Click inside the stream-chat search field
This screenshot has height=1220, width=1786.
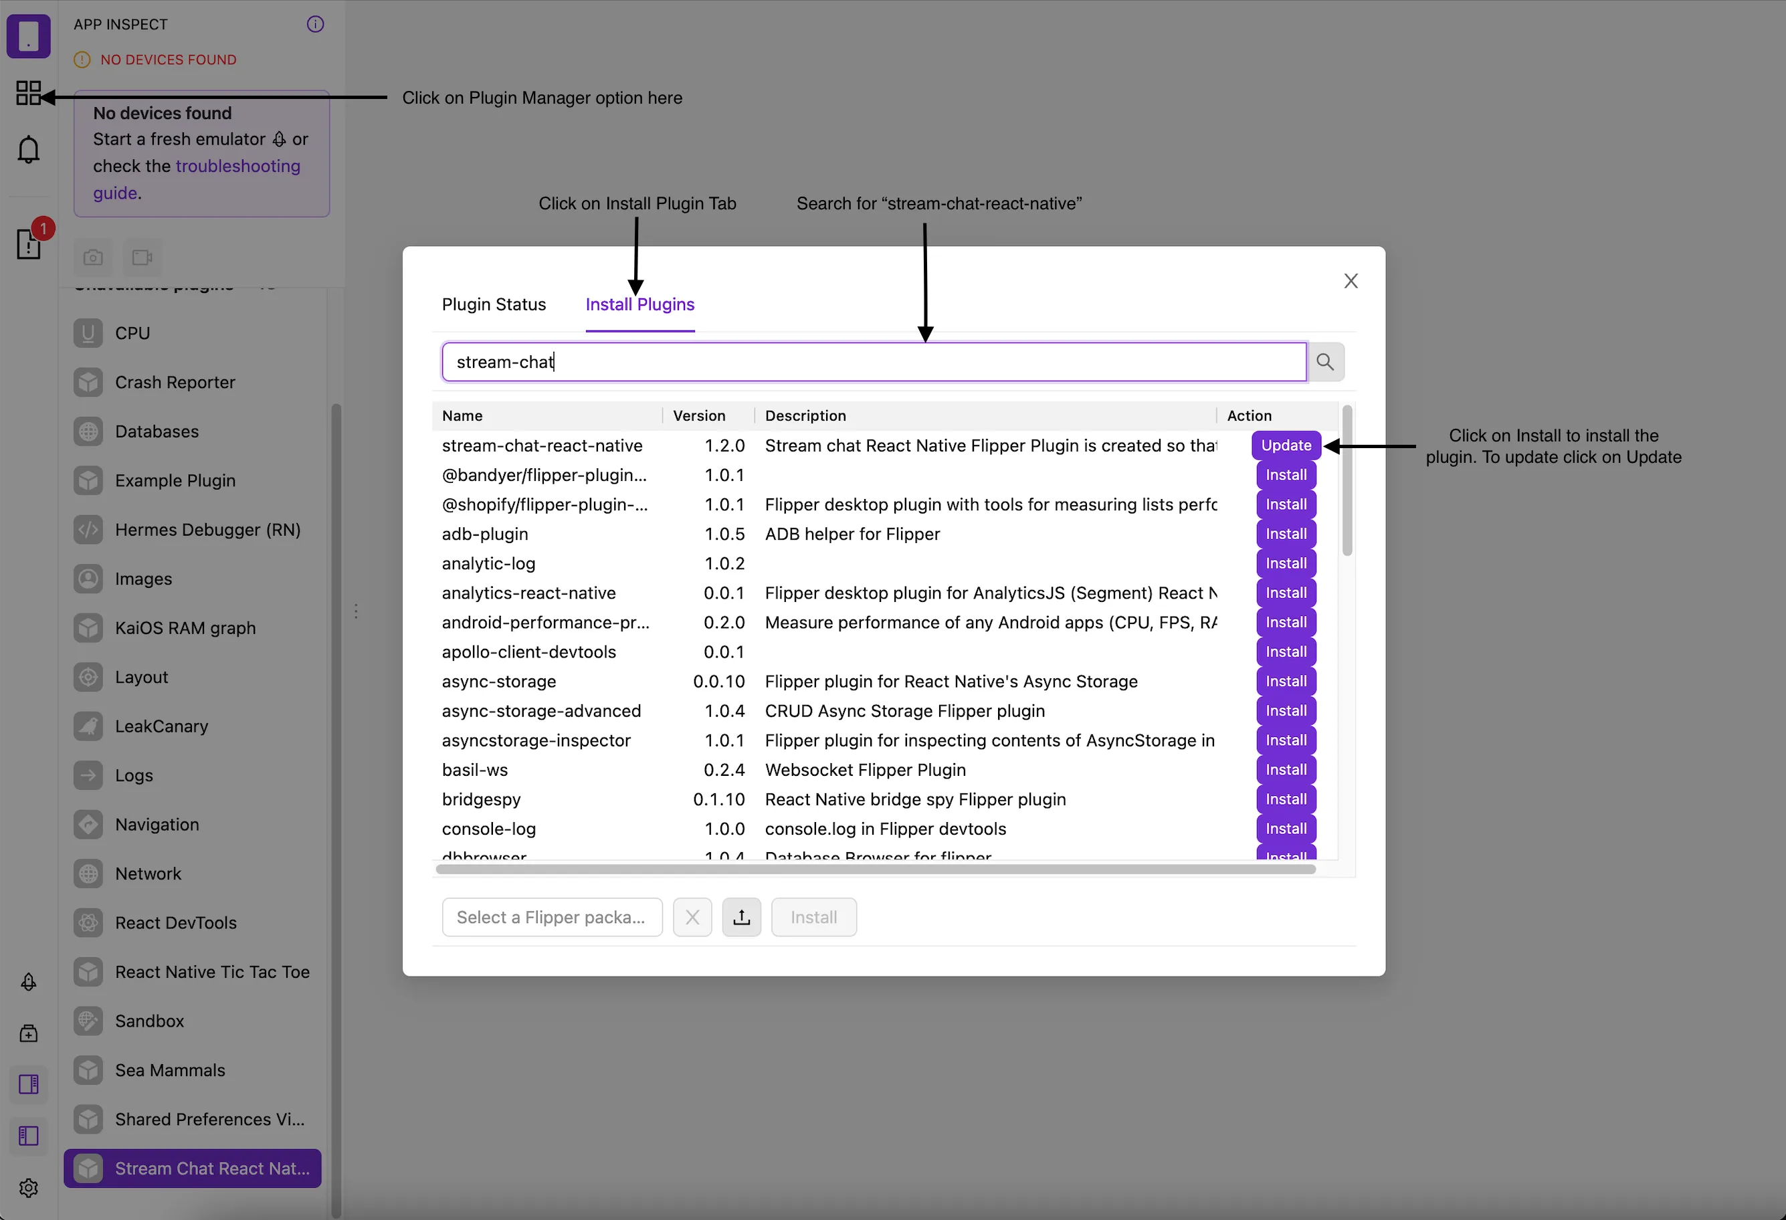[846, 361]
